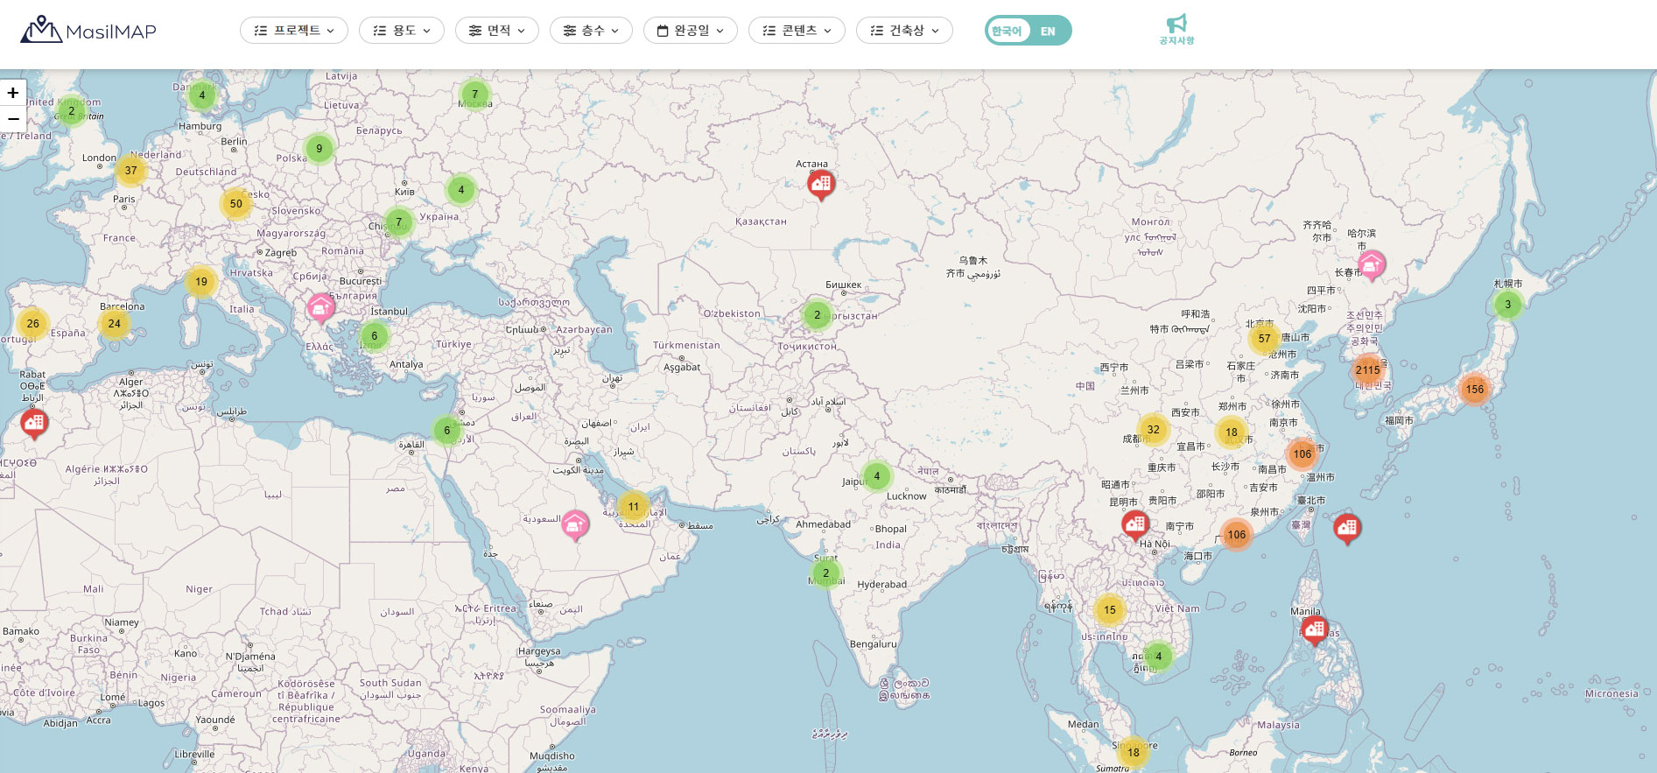Screen dimensions: 1657x773
Task: Click the pink house marker near Saudi Arabia
Action: coord(575,524)
